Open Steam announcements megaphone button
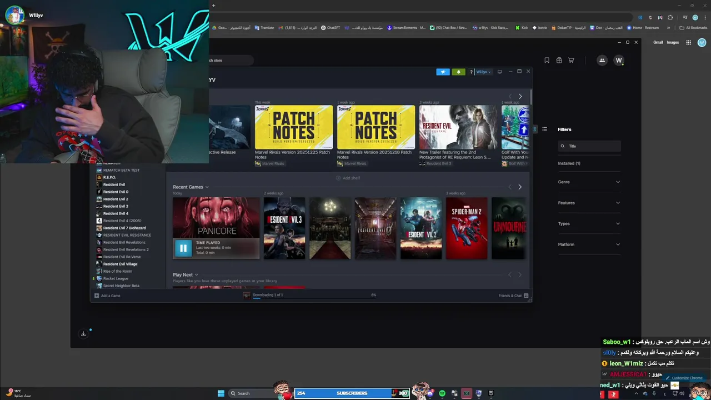Image resolution: width=711 pixels, height=400 pixels. tap(443, 72)
